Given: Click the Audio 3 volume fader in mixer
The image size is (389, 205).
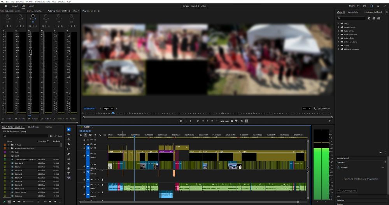Looking at the screenshot, I should (x=30, y=52).
